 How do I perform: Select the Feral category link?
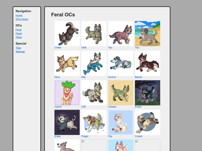click(x=18, y=30)
